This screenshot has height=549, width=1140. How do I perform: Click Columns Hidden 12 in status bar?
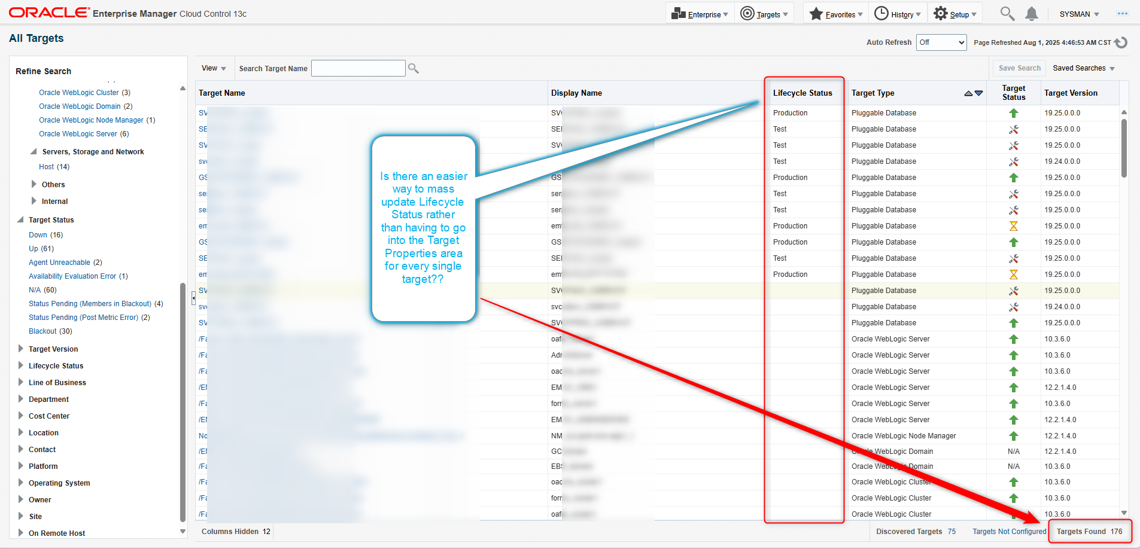point(236,532)
